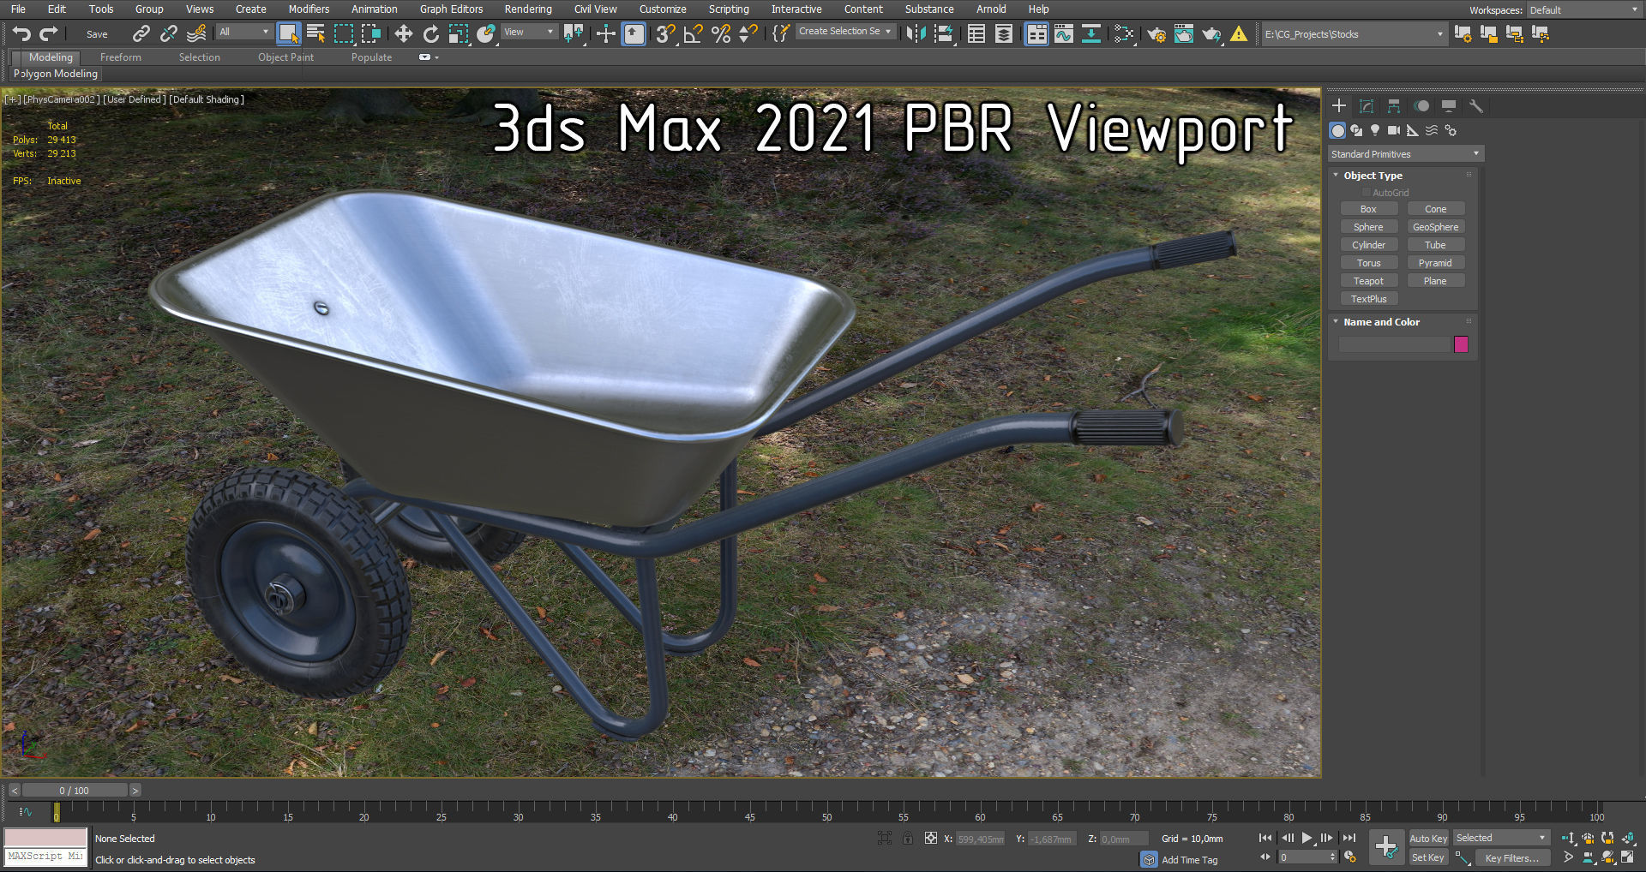Toggle the Ribbon display button
1646x872 pixels.
(1036, 34)
